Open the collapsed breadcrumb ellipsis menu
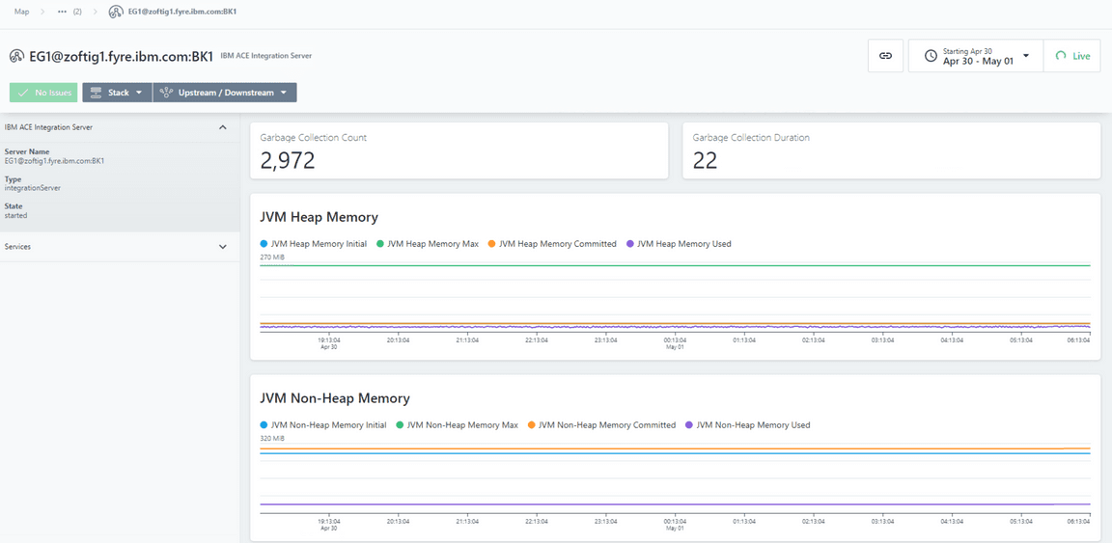 [63, 12]
